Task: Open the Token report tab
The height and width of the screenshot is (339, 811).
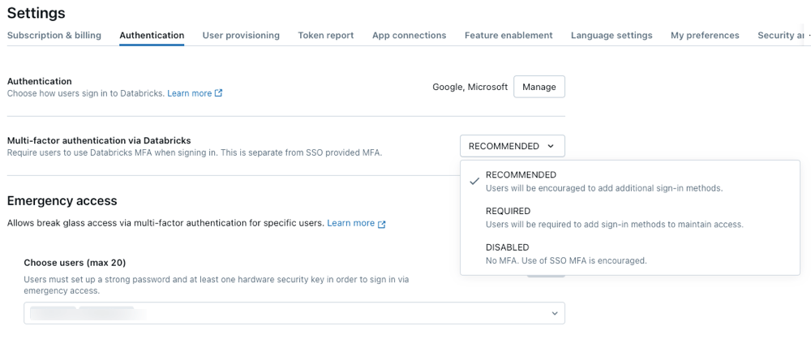Action: click(x=325, y=35)
